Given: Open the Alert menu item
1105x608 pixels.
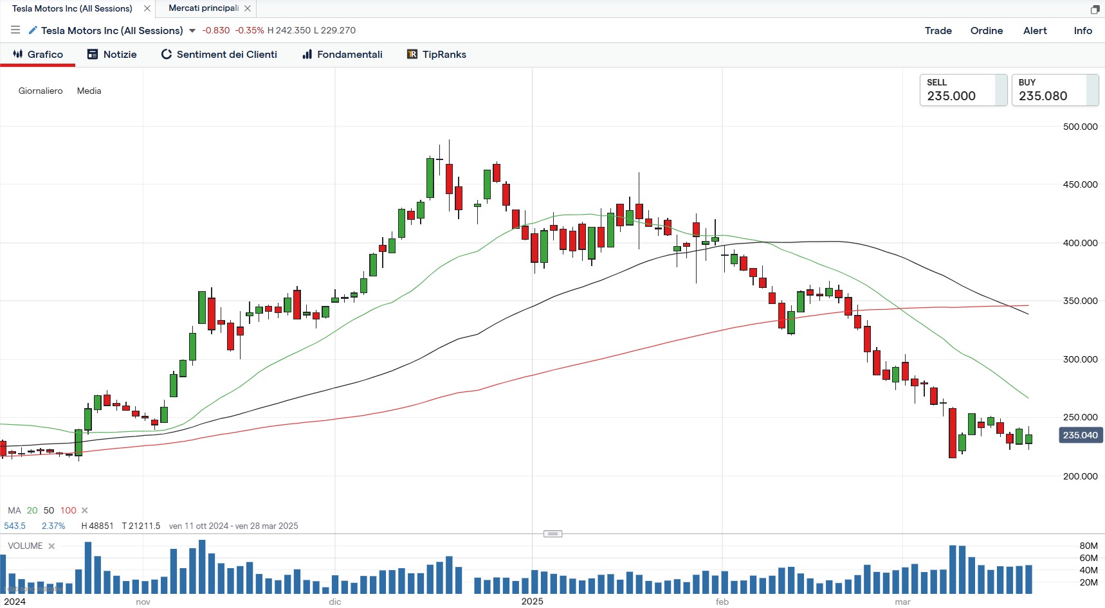Looking at the screenshot, I should [x=1034, y=31].
